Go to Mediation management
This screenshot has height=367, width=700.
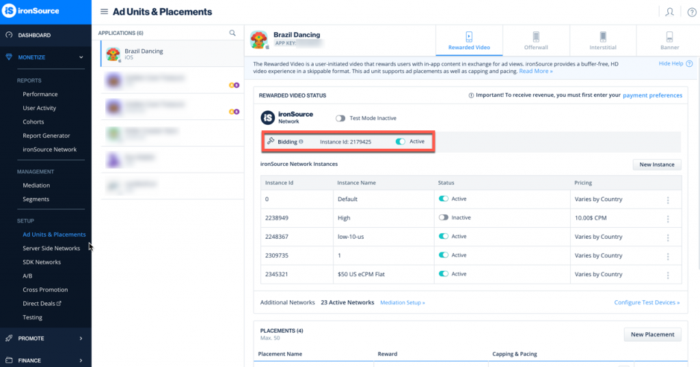[x=36, y=186]
